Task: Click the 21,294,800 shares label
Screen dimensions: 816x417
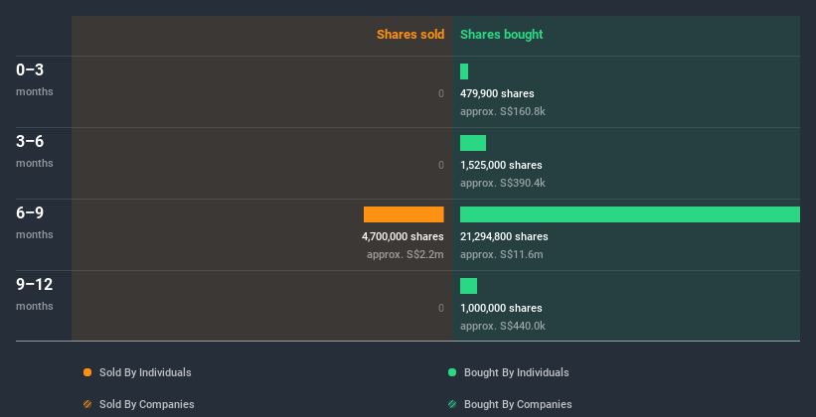Action: (504, 236)
